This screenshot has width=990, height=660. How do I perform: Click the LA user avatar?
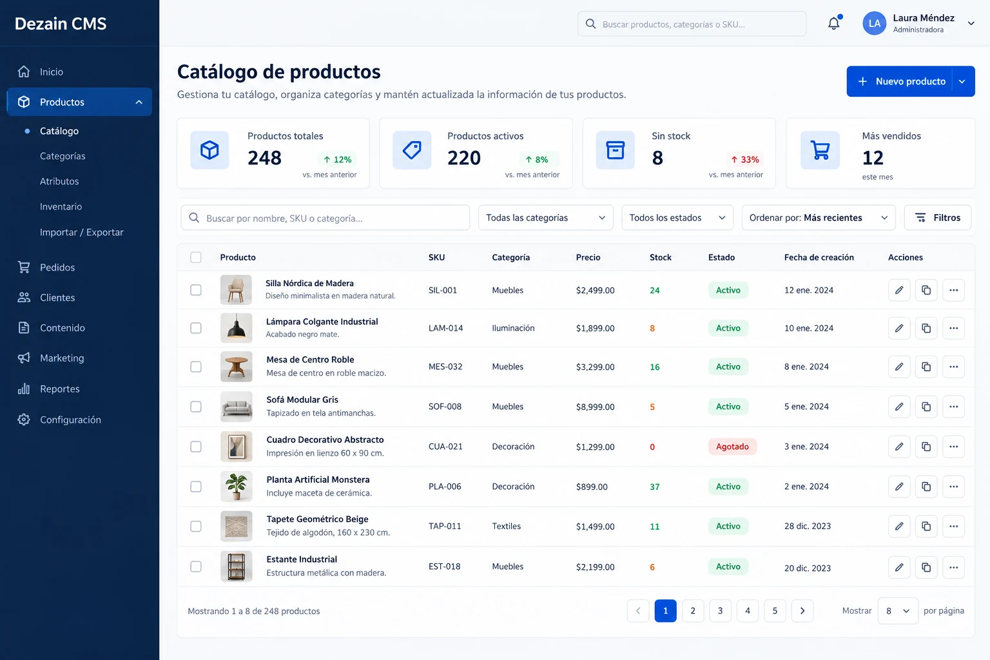[874, 23]
